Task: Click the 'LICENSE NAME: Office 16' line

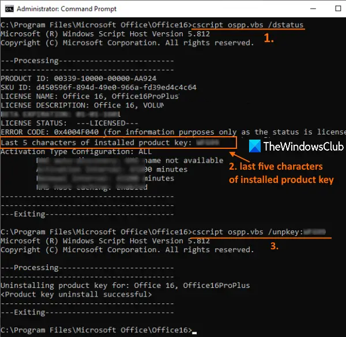Action: tap(90, 96)
